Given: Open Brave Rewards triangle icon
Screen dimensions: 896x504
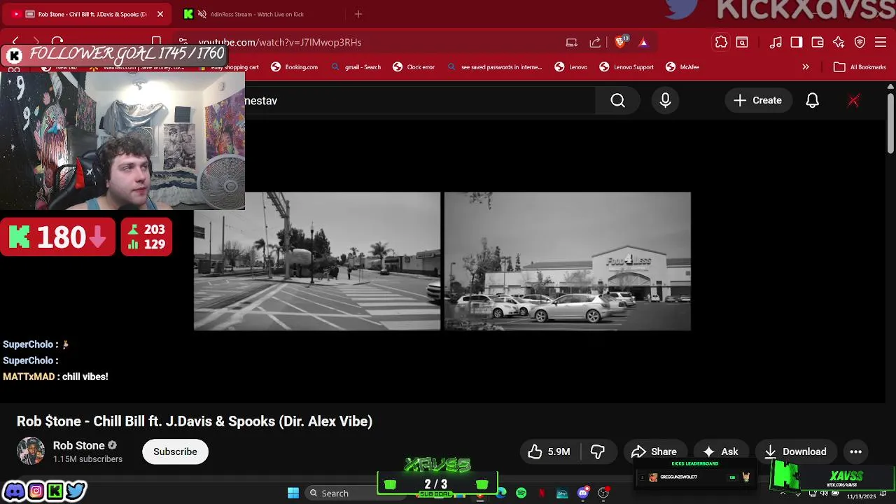Looking at the screenshot, I should coord(643,42).
